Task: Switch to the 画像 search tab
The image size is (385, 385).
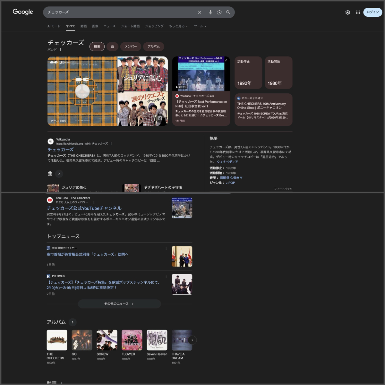Action: point(95,26)
